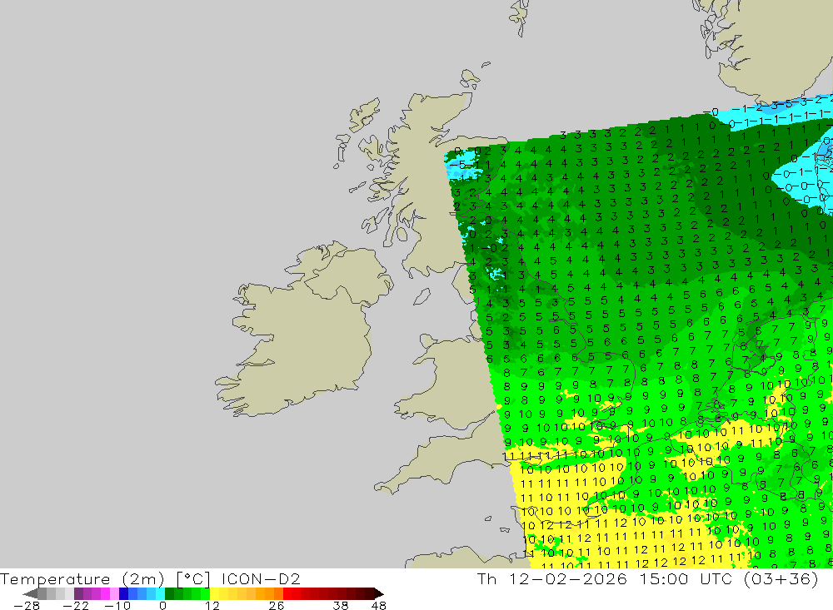
Task: Select the dark maroon right arrow end of legend
Action: click(x=378, y=593)
